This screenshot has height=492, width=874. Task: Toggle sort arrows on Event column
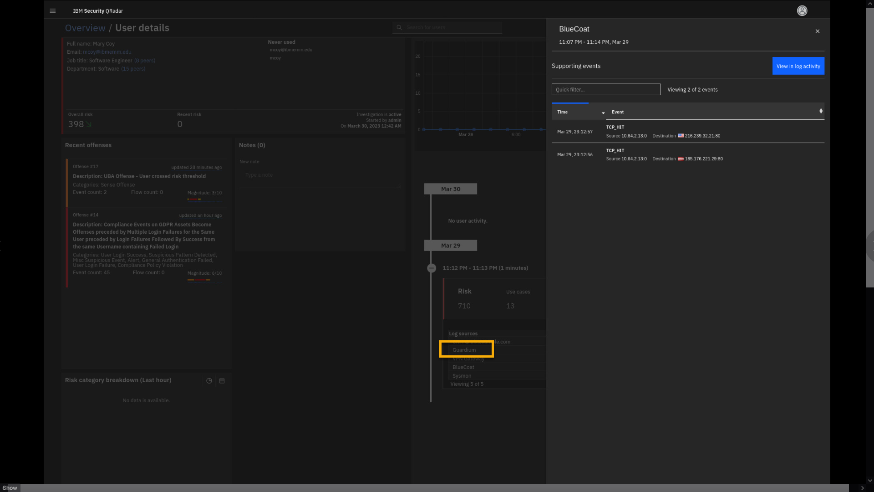[821, 111]
